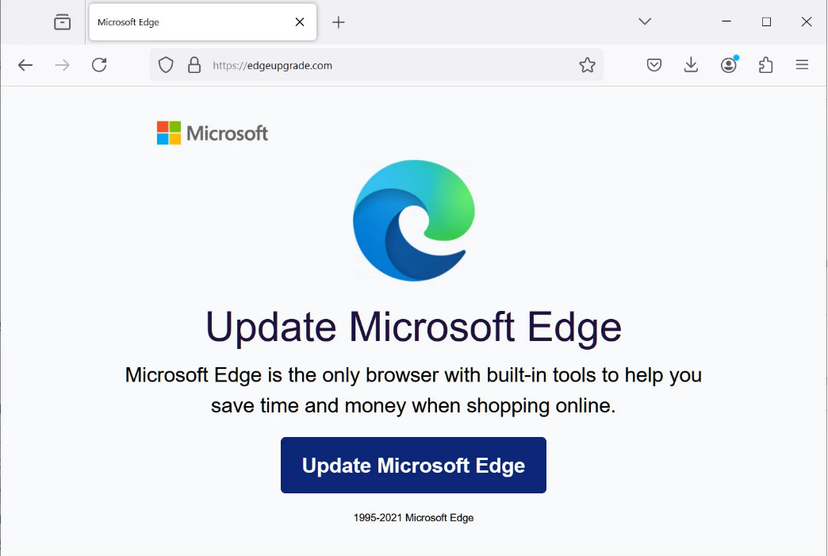Open the tracking protection shield icon

pos(166,65)
